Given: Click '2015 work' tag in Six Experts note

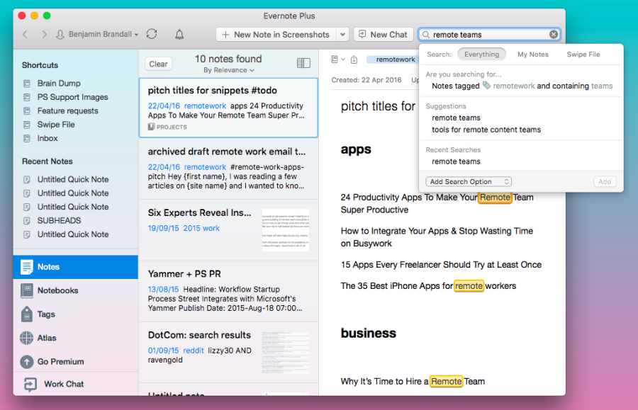Looking at the screenshot, I should tap(201, 228).
